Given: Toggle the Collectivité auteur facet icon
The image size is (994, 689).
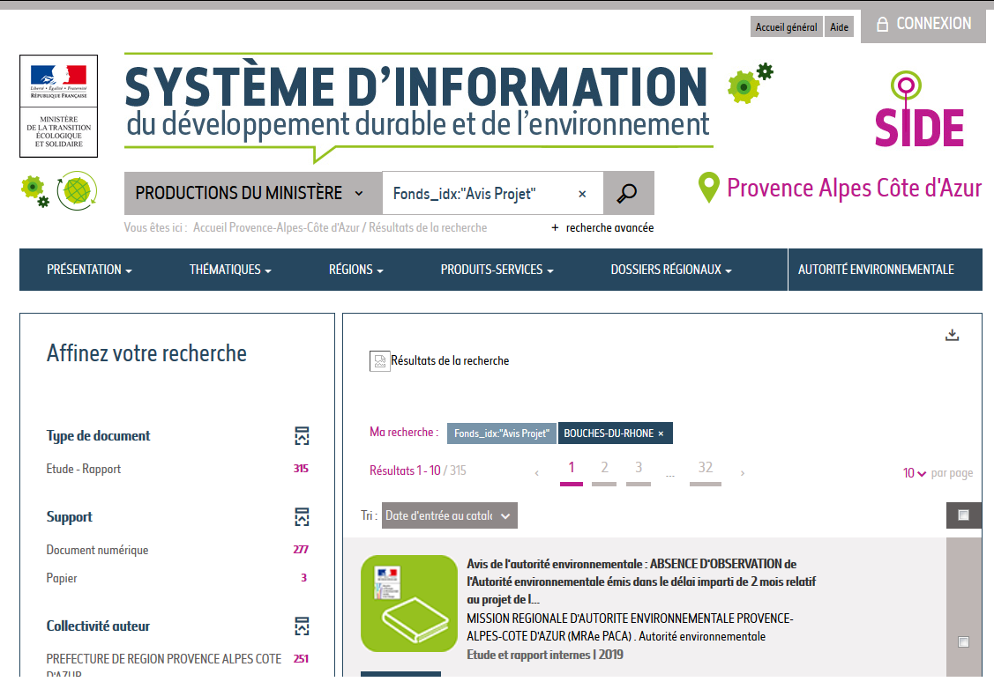Looking at the screenshot, I should [x=302, y=626].
